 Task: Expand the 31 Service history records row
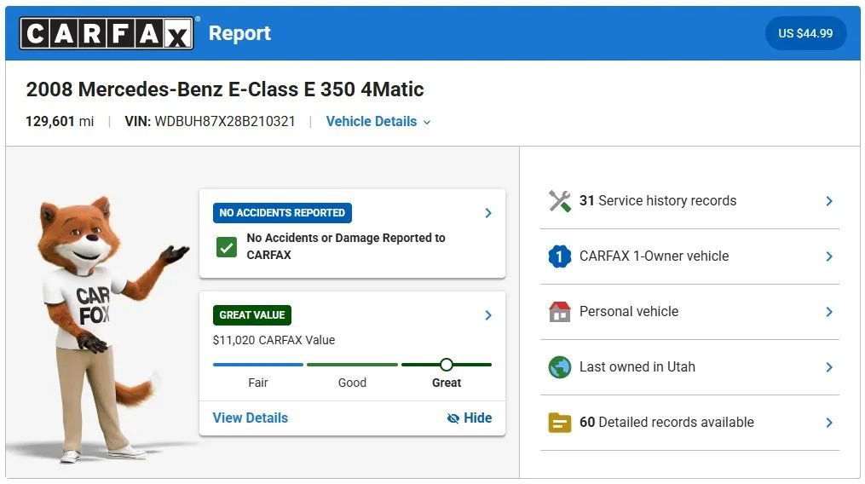pyautogui.click(x=828, y=201)
